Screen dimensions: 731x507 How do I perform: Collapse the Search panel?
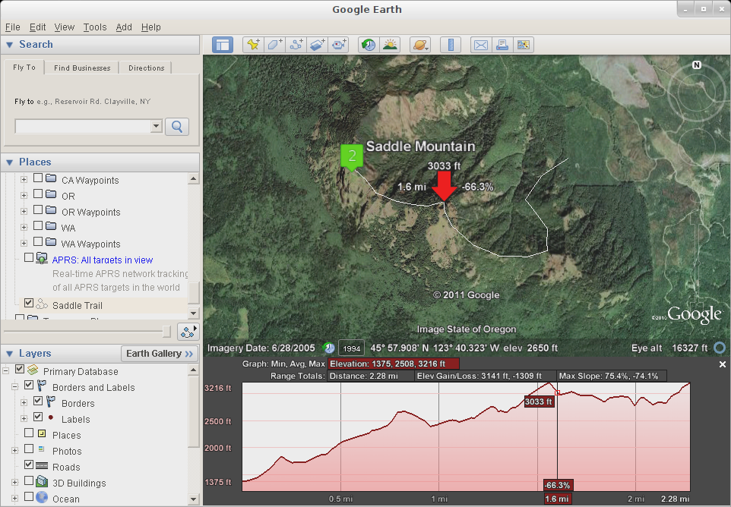click(x=9, y=45)
